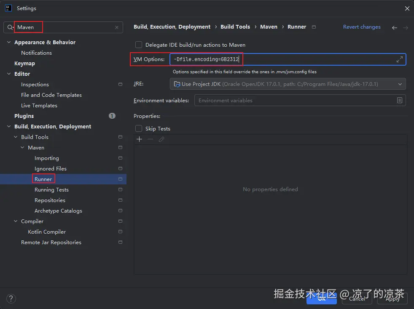This screenshot has height=309, width=414.
Task: Collapse the Compiler node
Action: click(16, 221)
